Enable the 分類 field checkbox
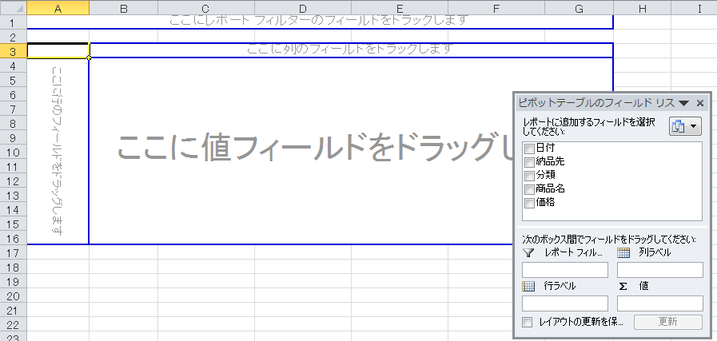Image resolution: width=717 pixels, height=341 pixels. [x=528, y=176]
